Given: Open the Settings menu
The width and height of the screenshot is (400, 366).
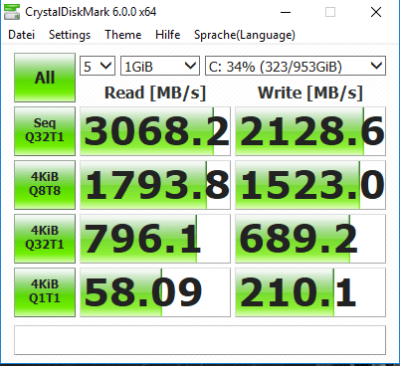Looking at the screenshot, I should coord(70,35).
